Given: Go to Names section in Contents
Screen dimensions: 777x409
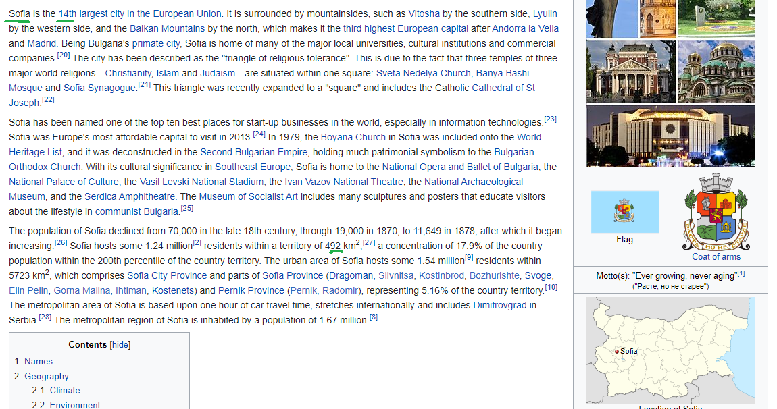Looking at the screenshot, I should point(39,361).
